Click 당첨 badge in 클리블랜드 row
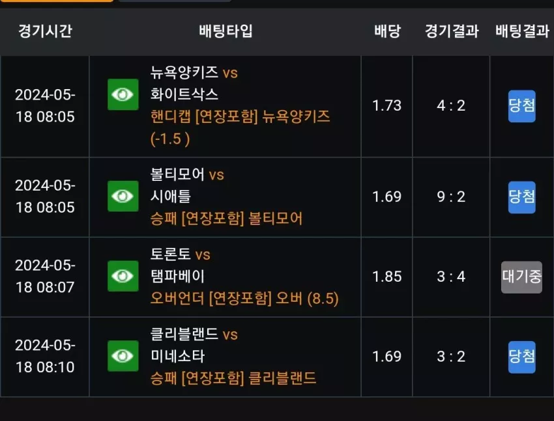554x421 pixels. pos(522,357)
